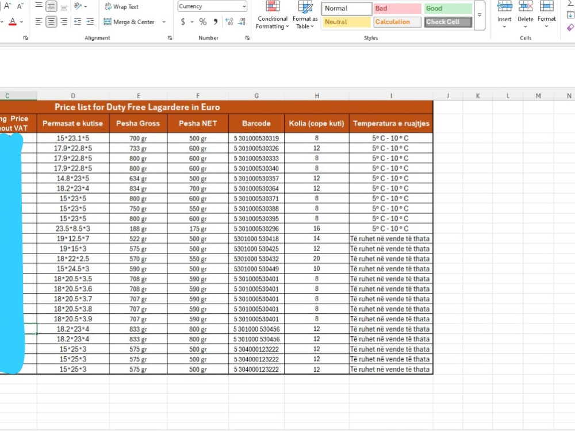
Task: Select cell with dimensions 15*23.1*5
Action: [x=73, y=138]
